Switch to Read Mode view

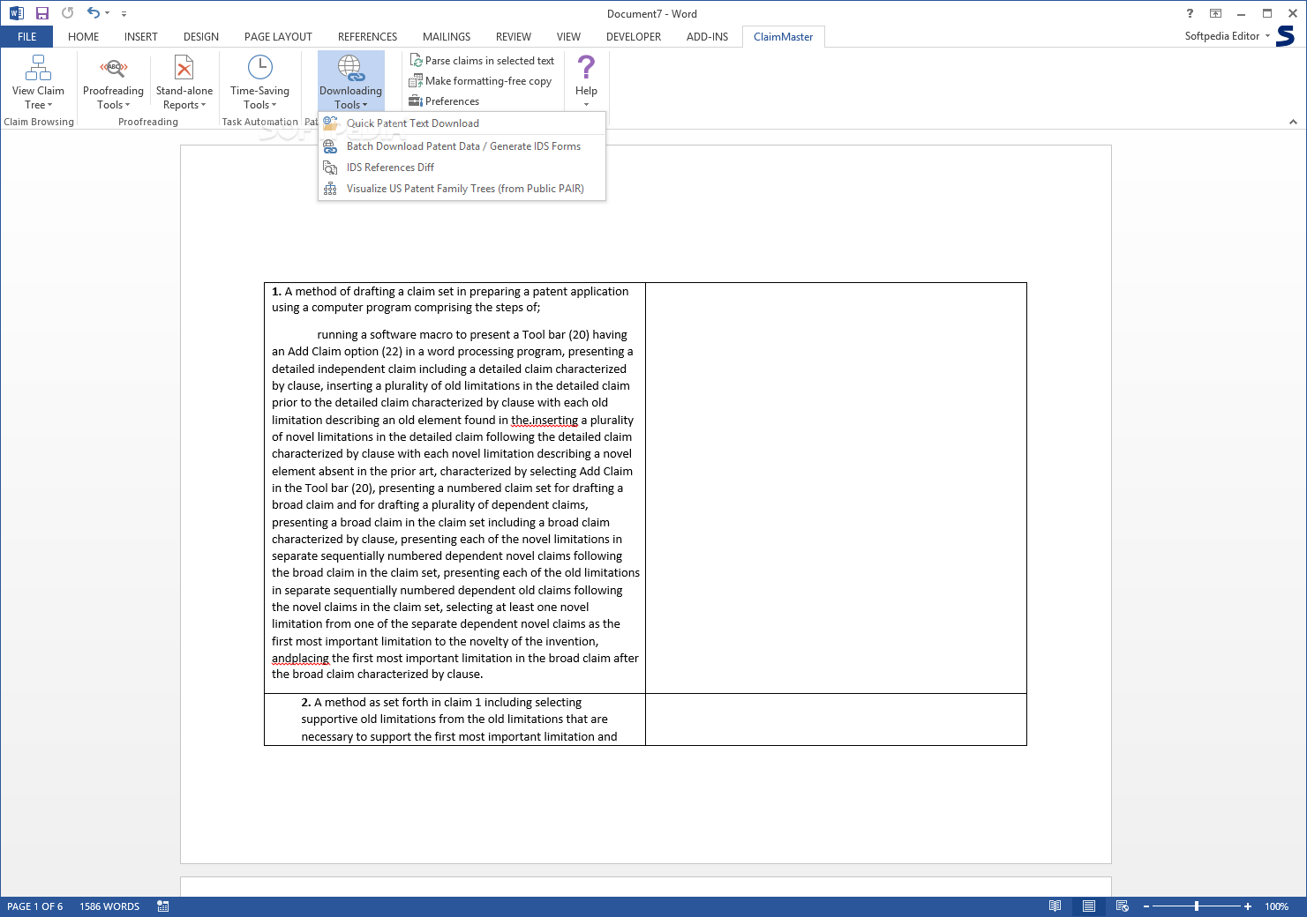pos(1055,906)
